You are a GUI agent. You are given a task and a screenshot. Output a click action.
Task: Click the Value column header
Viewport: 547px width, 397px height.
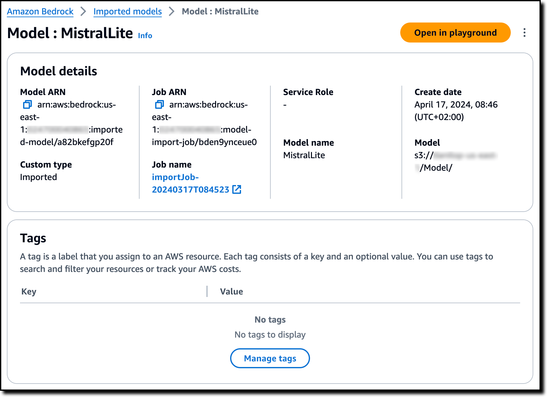(x=231, y=292)
